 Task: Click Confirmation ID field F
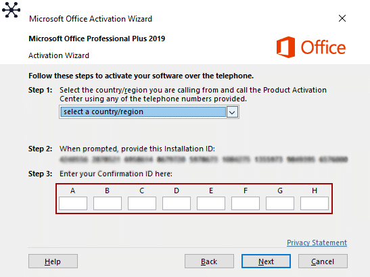246,203
